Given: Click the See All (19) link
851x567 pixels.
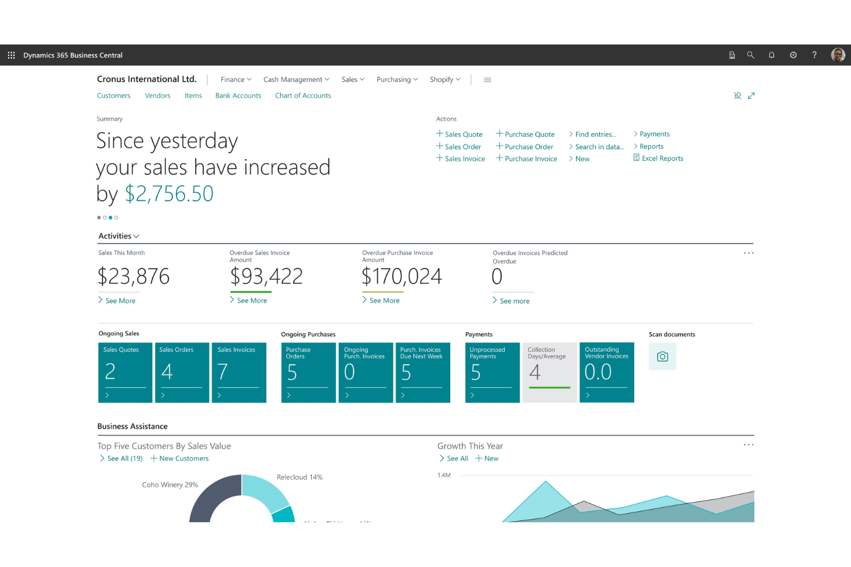Looking at the screenshot, I should click(x=124, y=458).
